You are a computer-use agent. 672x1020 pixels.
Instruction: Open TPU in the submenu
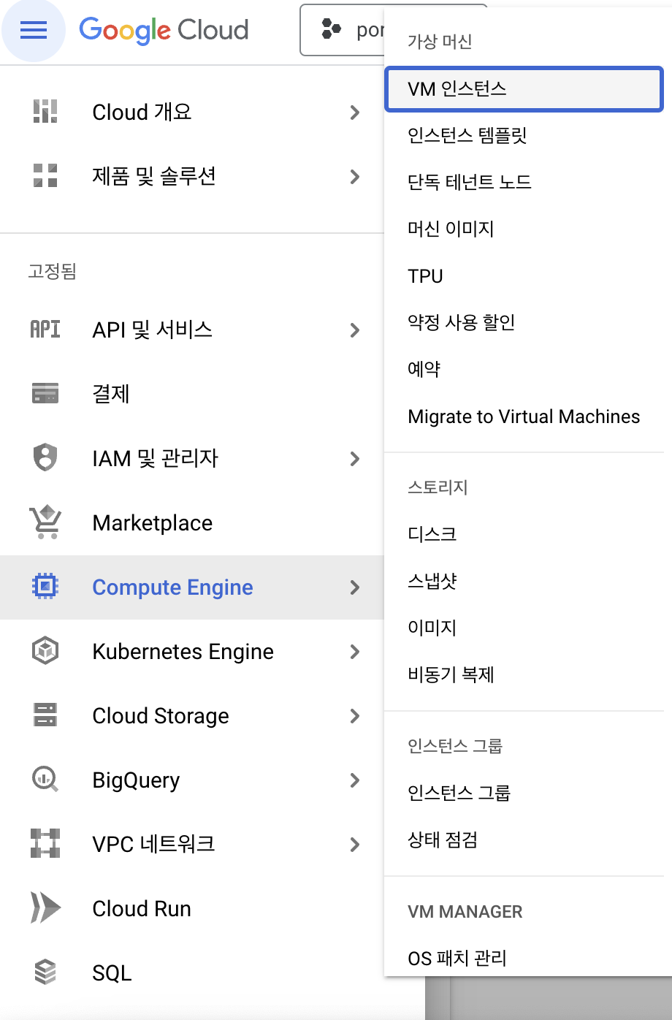coord(524,276)
